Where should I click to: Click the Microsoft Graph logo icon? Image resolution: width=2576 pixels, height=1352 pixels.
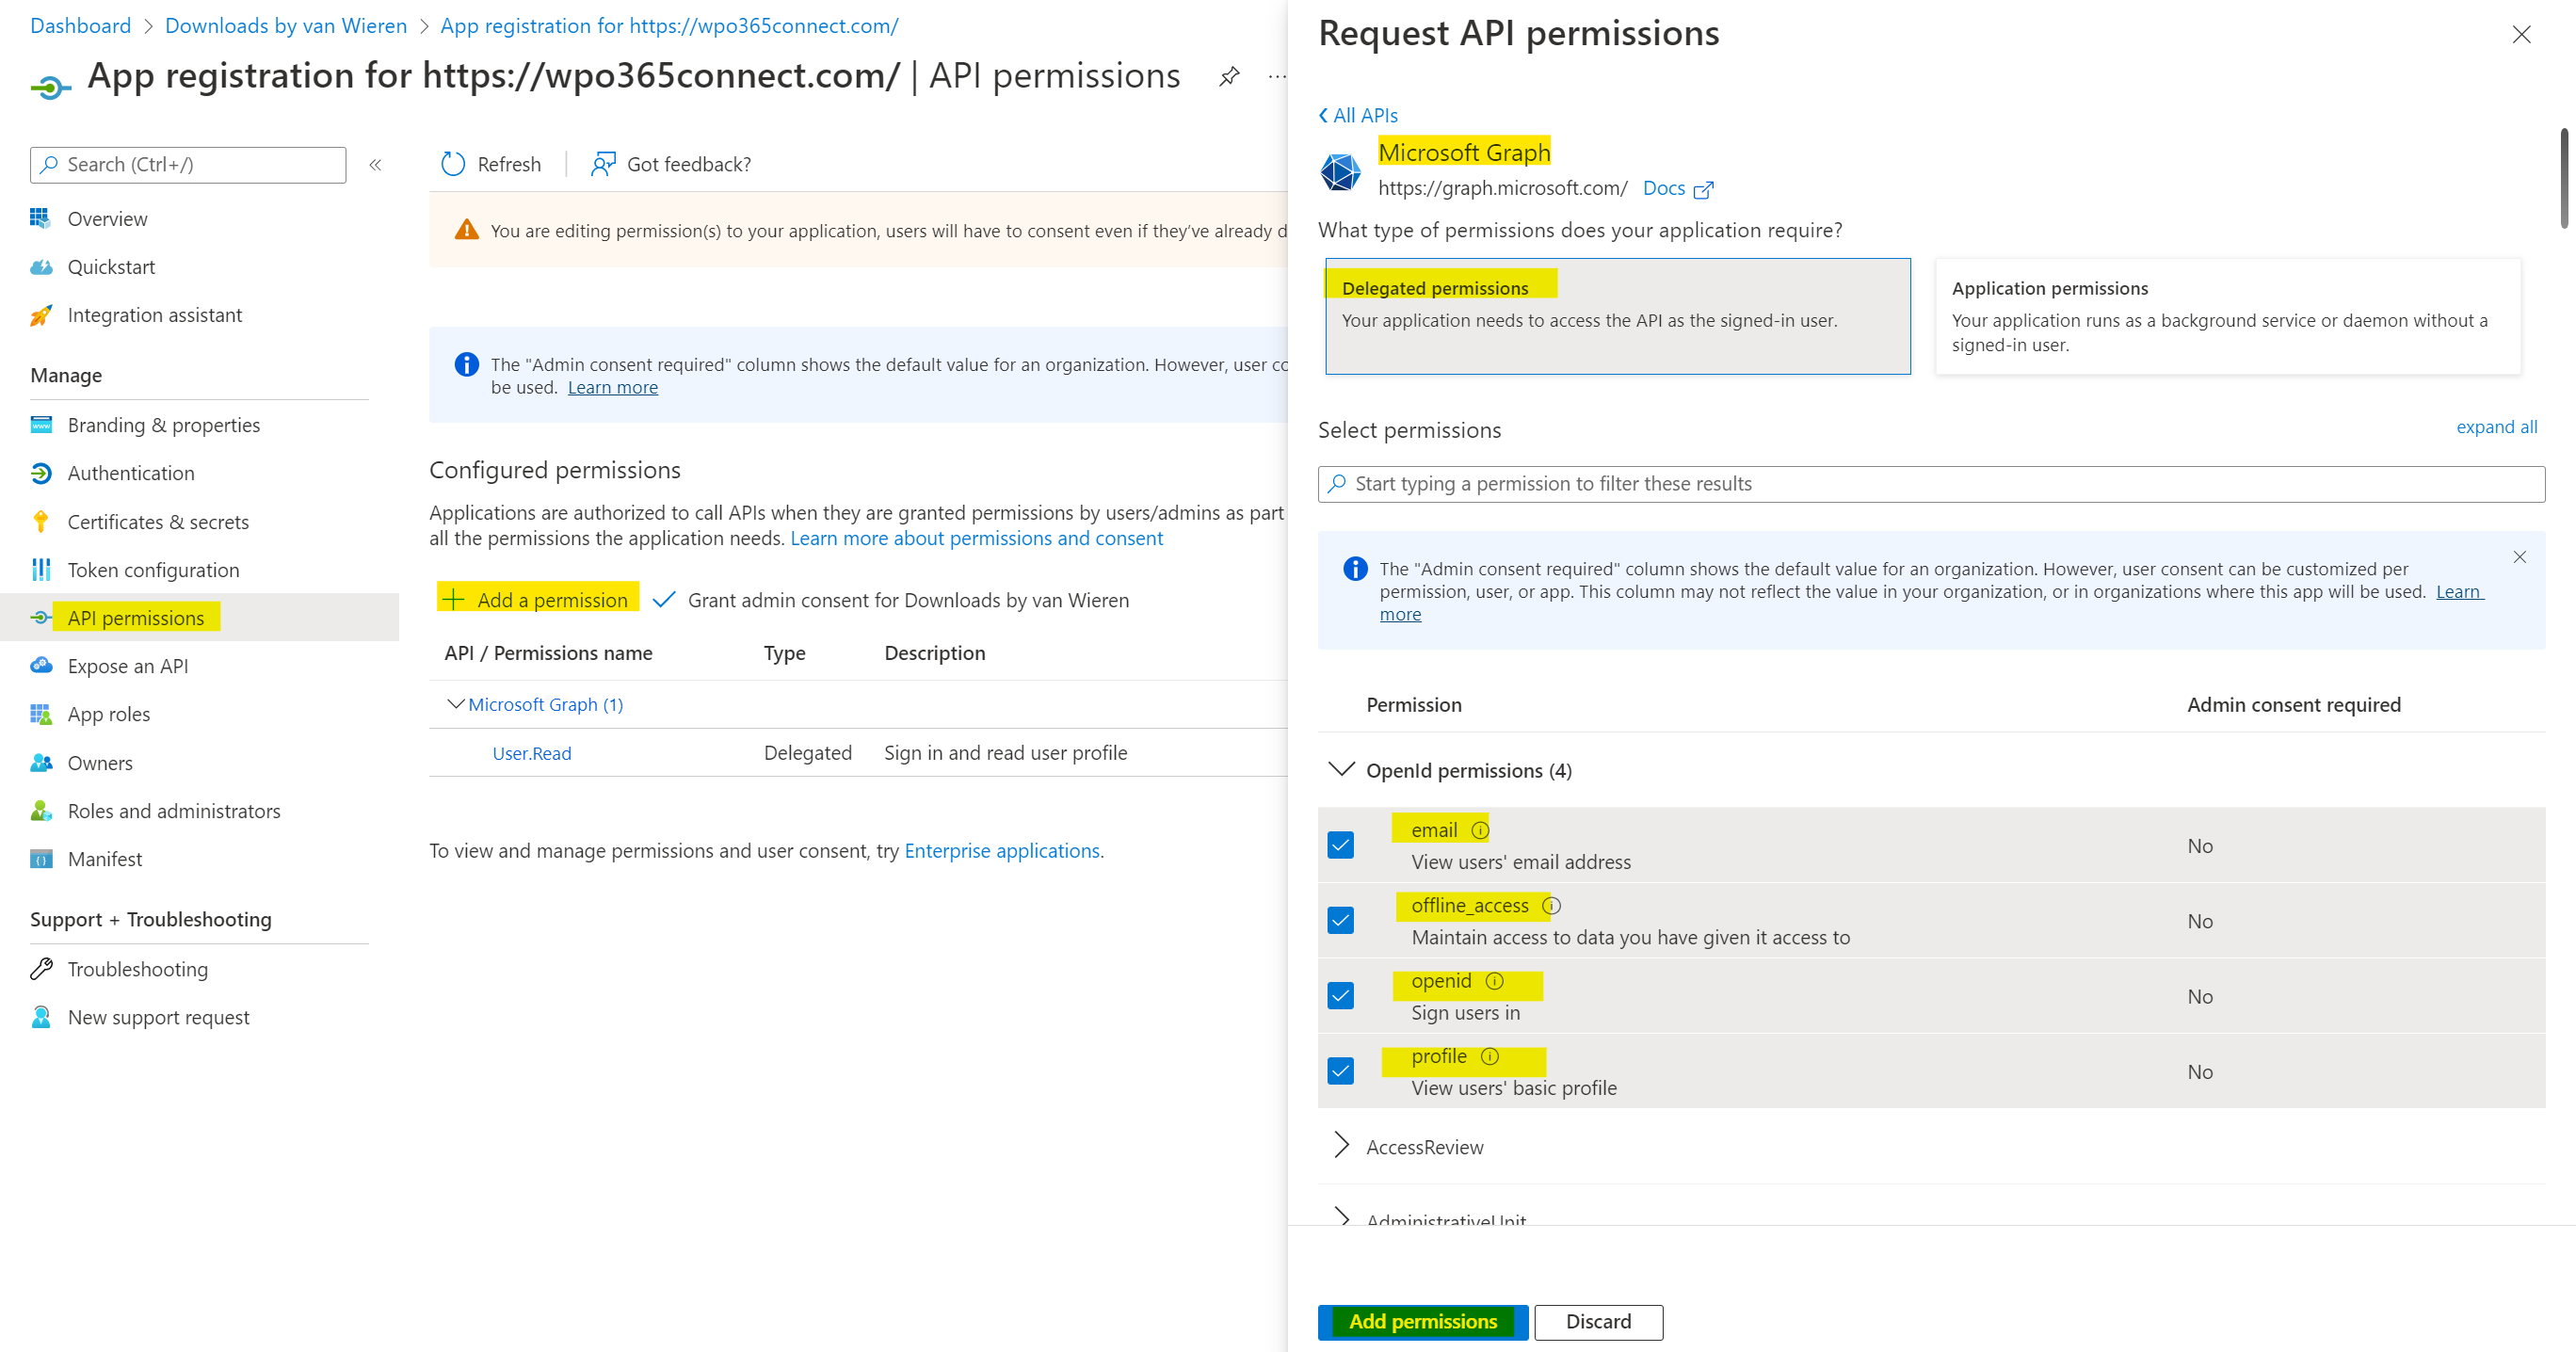point(1340,171)
